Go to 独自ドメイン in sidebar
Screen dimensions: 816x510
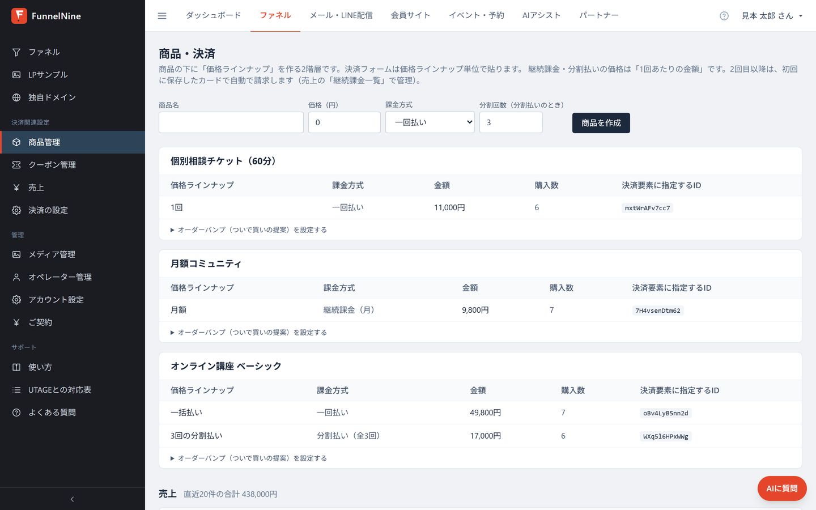(73, 97)
